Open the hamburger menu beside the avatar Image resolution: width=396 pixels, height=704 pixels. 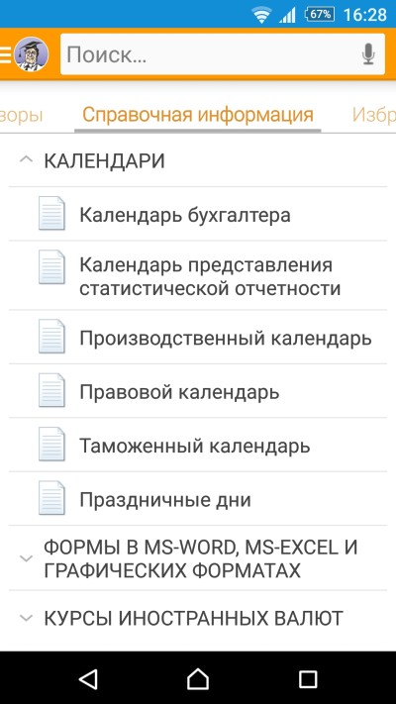[x=5, y=54]
